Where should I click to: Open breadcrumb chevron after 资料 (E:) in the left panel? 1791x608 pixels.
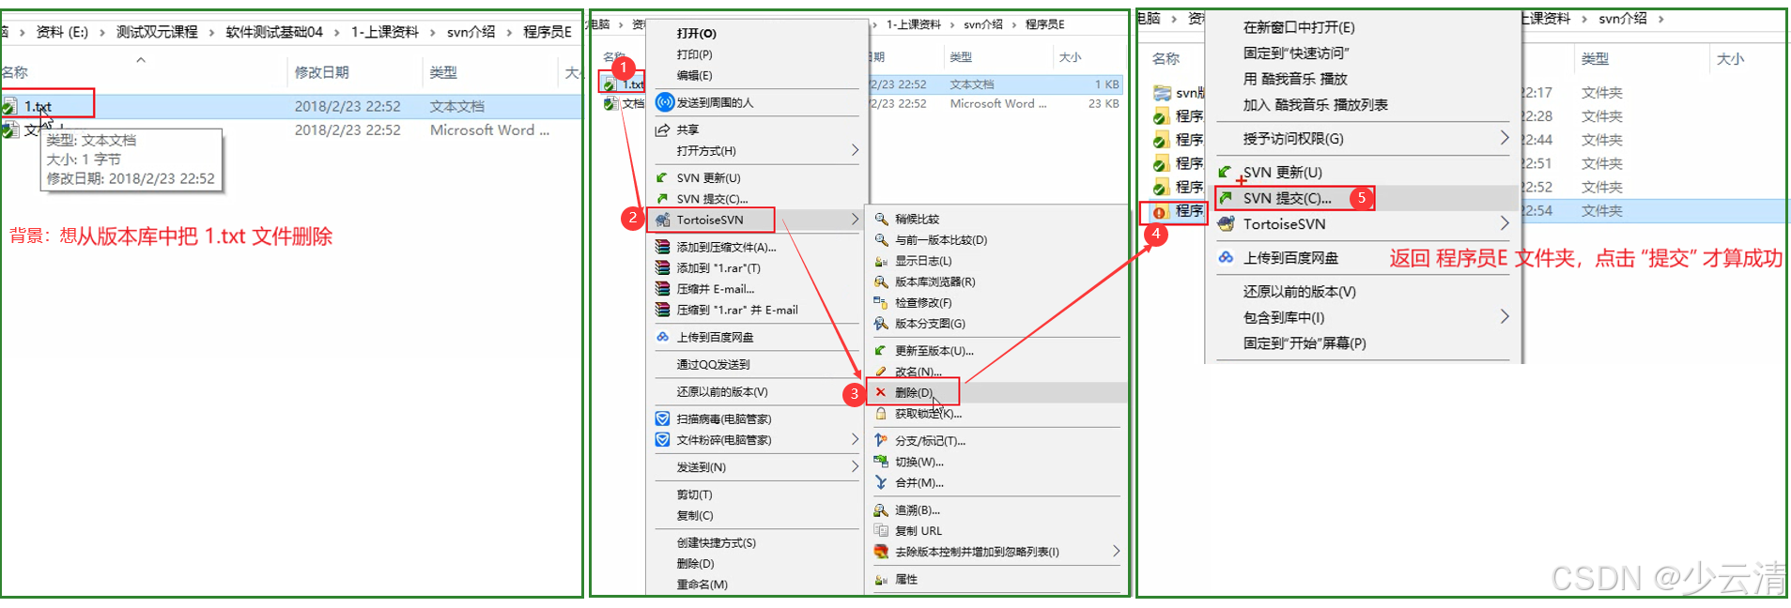click(101, 32)
